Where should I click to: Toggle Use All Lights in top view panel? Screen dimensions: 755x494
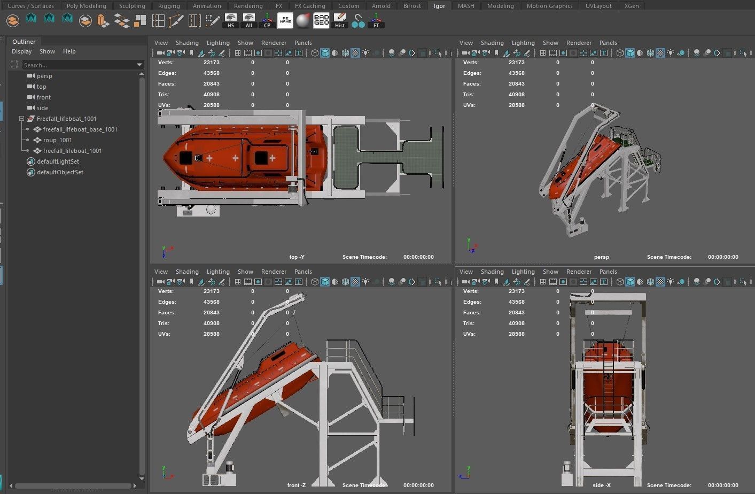click(365, 53)
